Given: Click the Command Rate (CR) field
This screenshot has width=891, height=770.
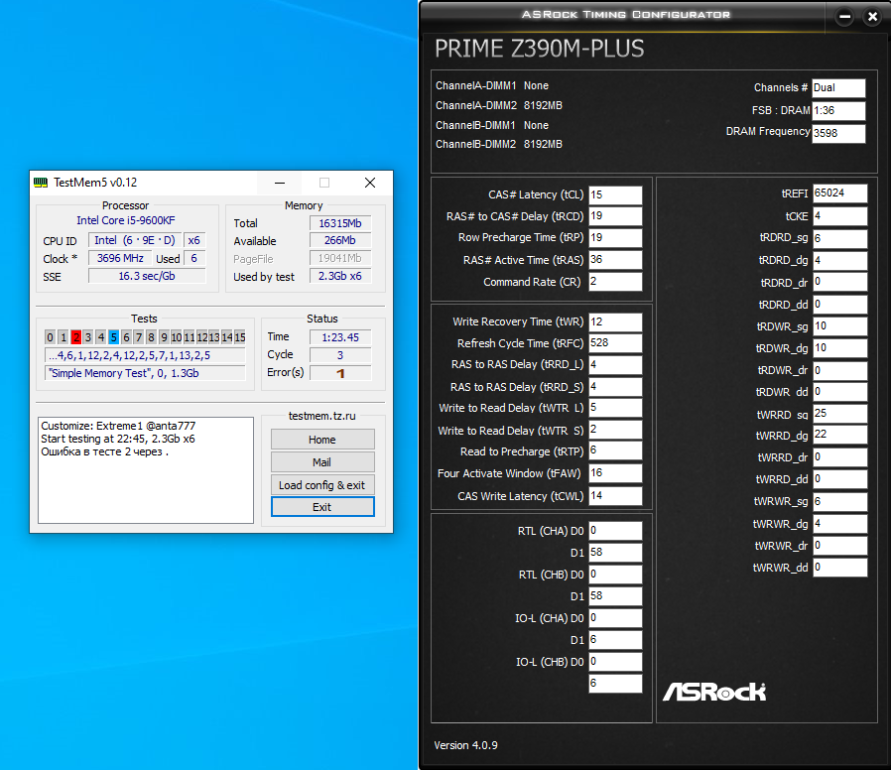Looking at the screenshot, I should [615, 282].
